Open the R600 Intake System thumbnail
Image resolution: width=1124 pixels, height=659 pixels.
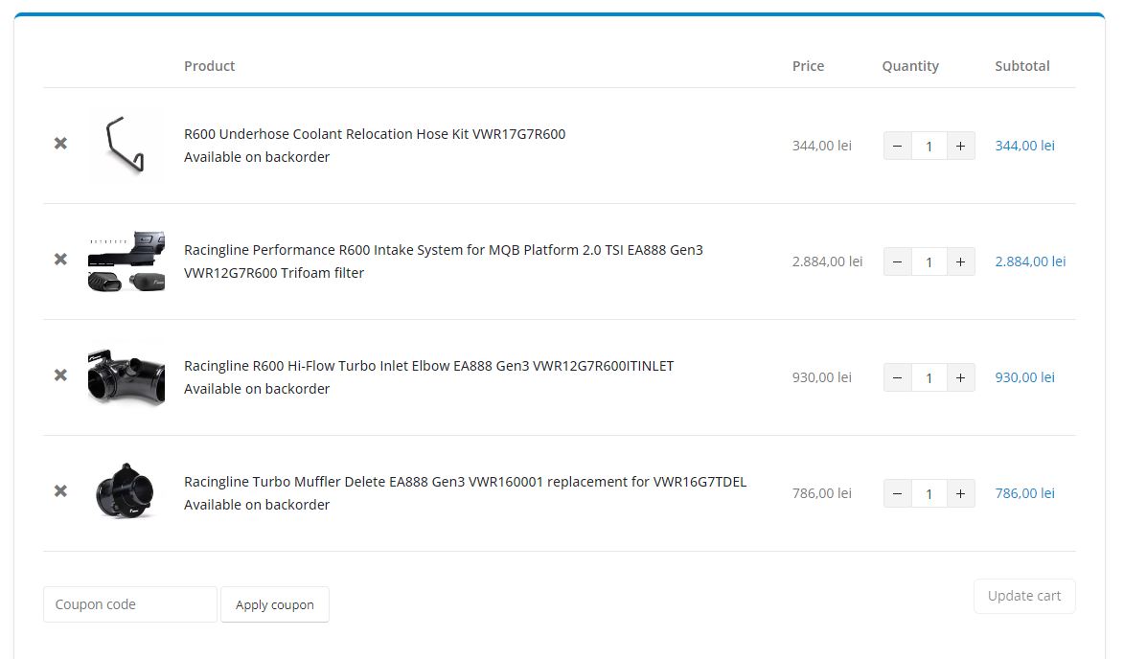126,261
